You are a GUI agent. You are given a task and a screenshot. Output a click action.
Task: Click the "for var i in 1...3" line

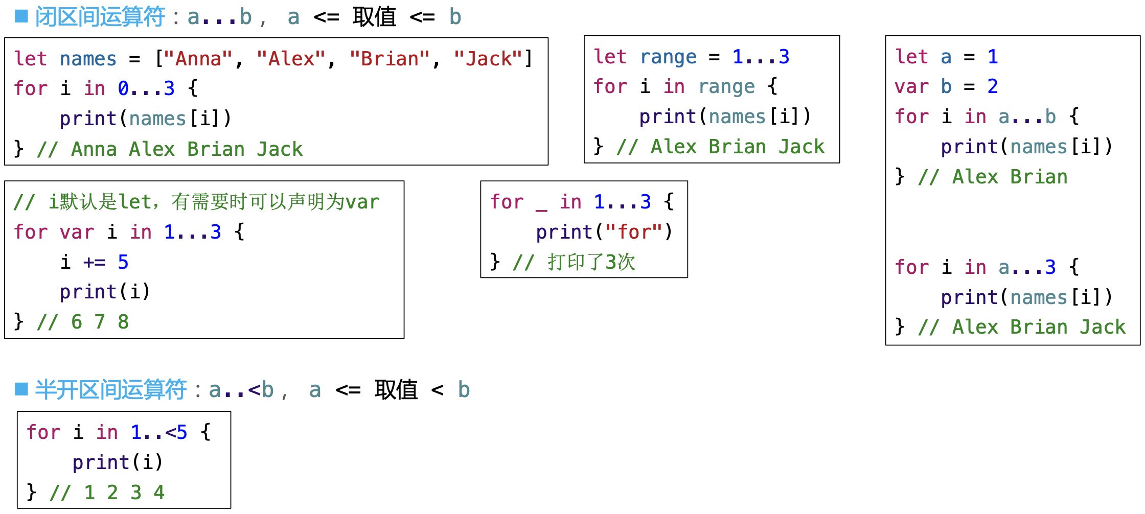129,232
